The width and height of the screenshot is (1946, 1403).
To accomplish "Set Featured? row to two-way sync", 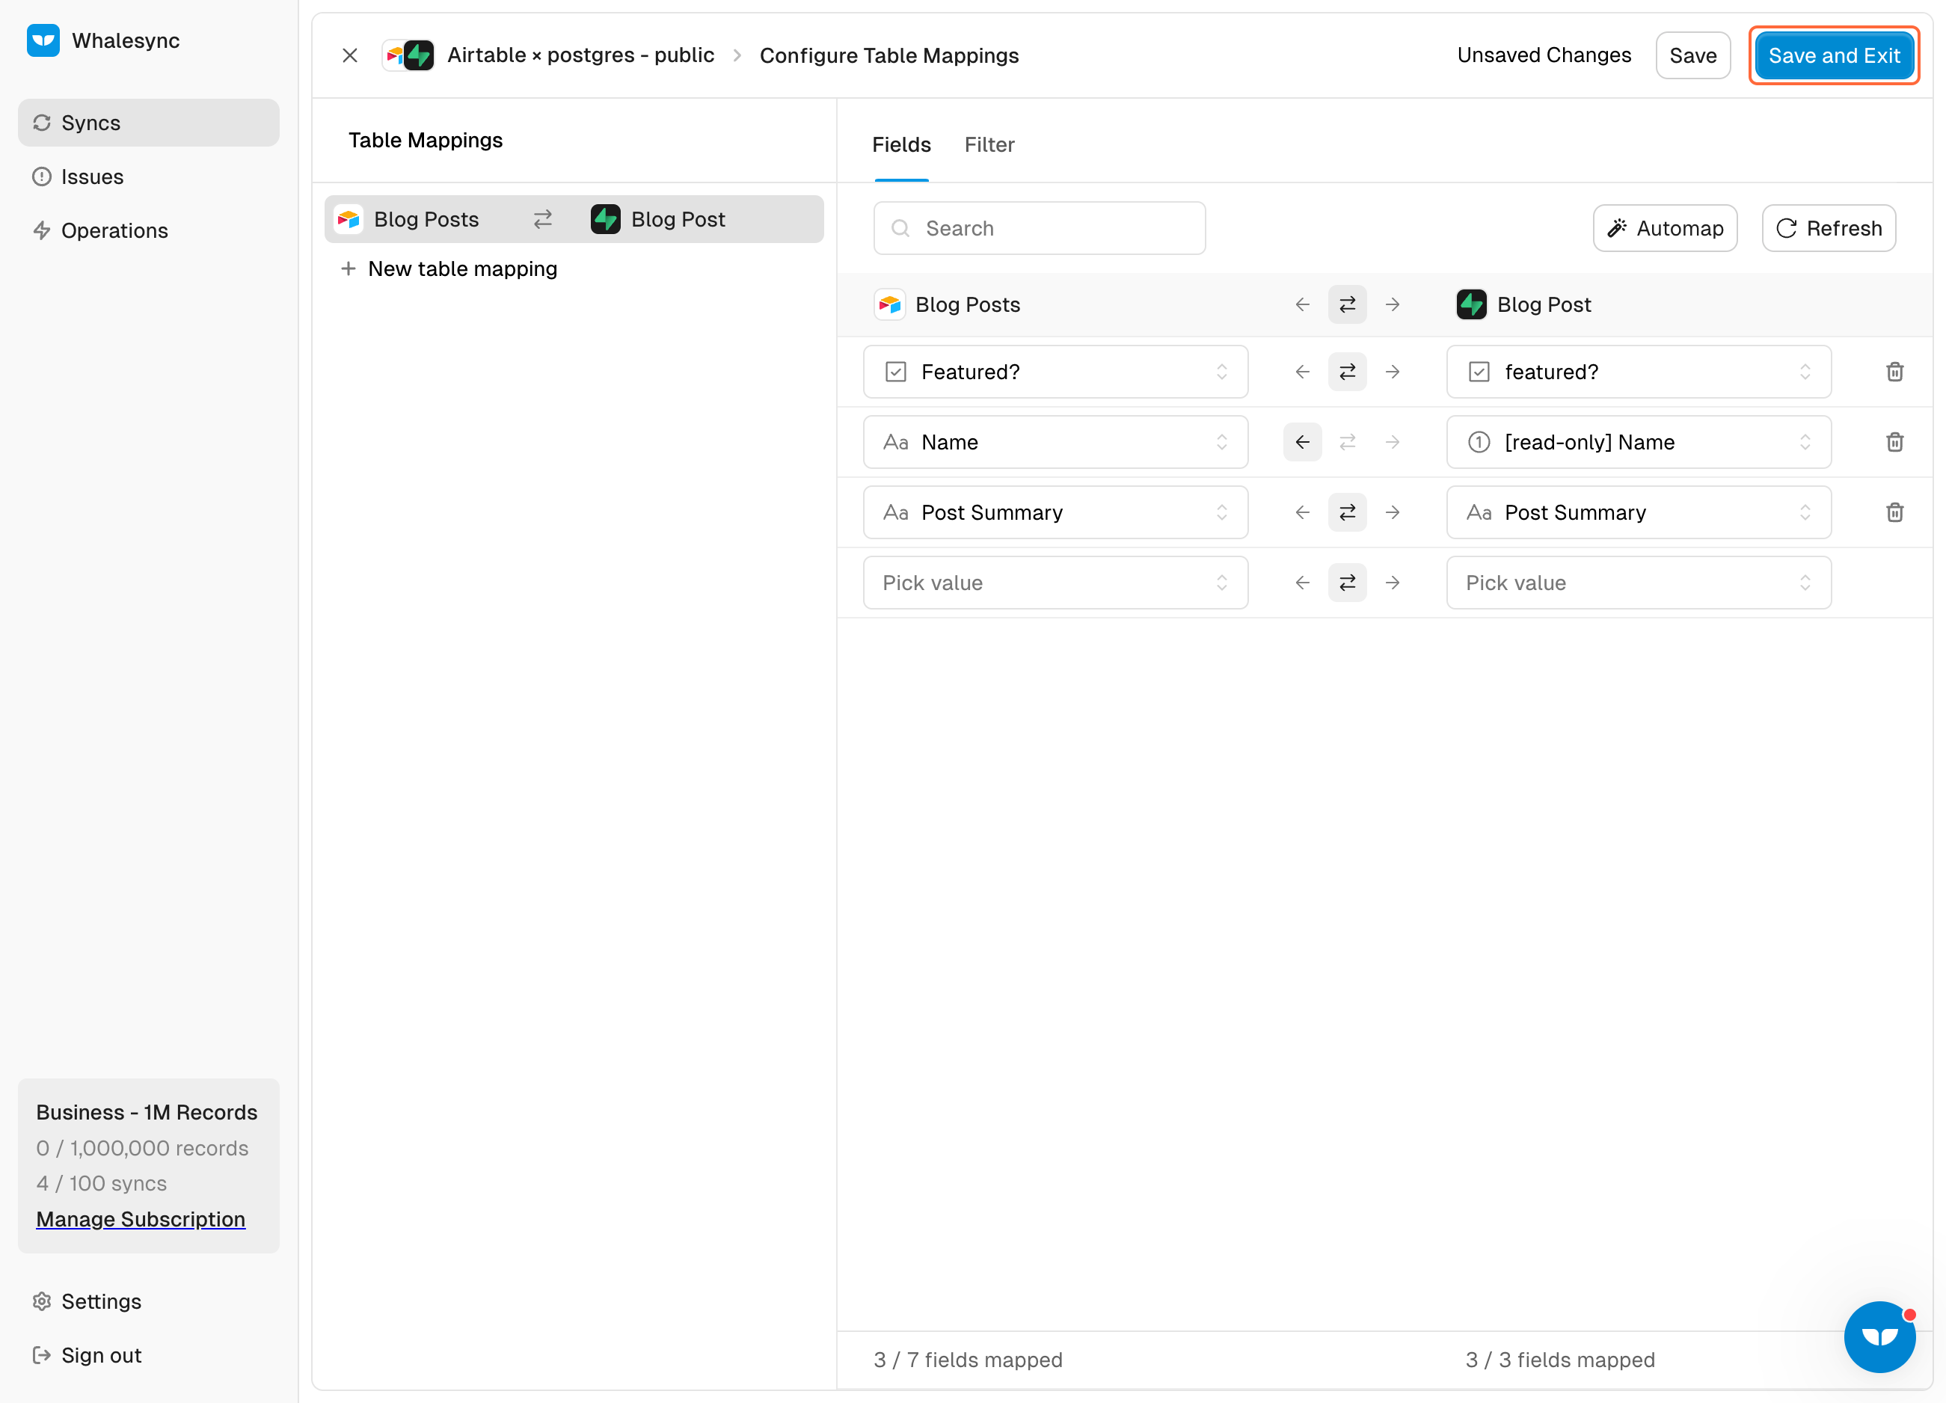I will [1347, 372].
